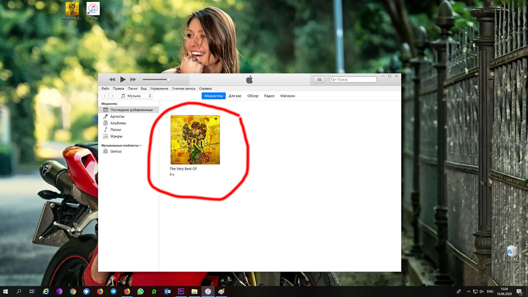
Task: Adjust the iTunes volume slider
Action: click(x=157, y=79)
